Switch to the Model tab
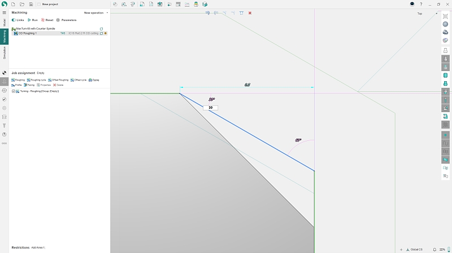 5,23
